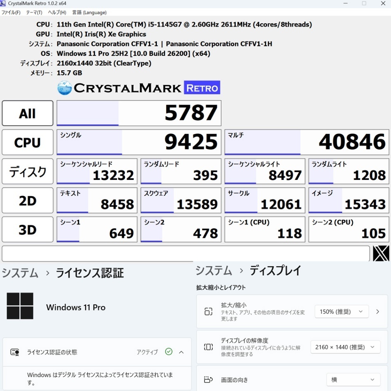Open the ヘルプ(H) menu
This screenshot has width=391, height=391.
point(57,12)
